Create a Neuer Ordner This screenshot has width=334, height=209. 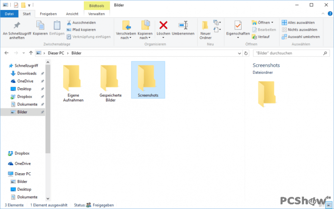(205, 30)
